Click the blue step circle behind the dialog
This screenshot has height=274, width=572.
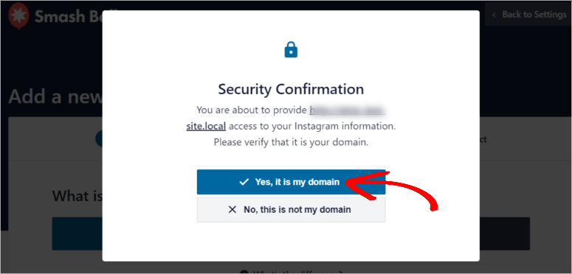[99, 139]
